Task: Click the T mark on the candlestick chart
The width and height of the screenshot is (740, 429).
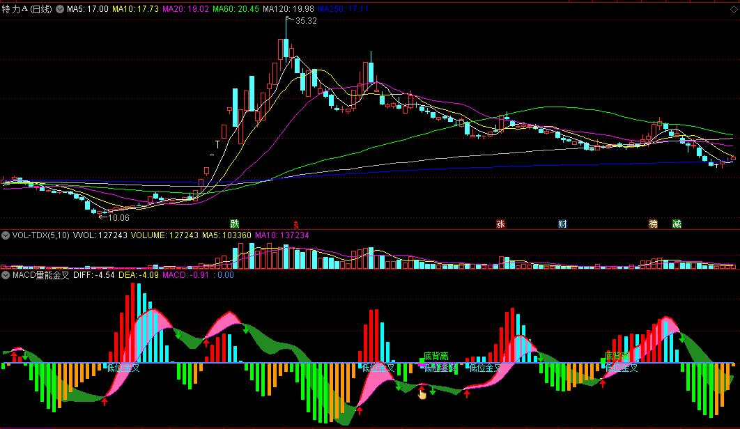Action: [217, 144]
